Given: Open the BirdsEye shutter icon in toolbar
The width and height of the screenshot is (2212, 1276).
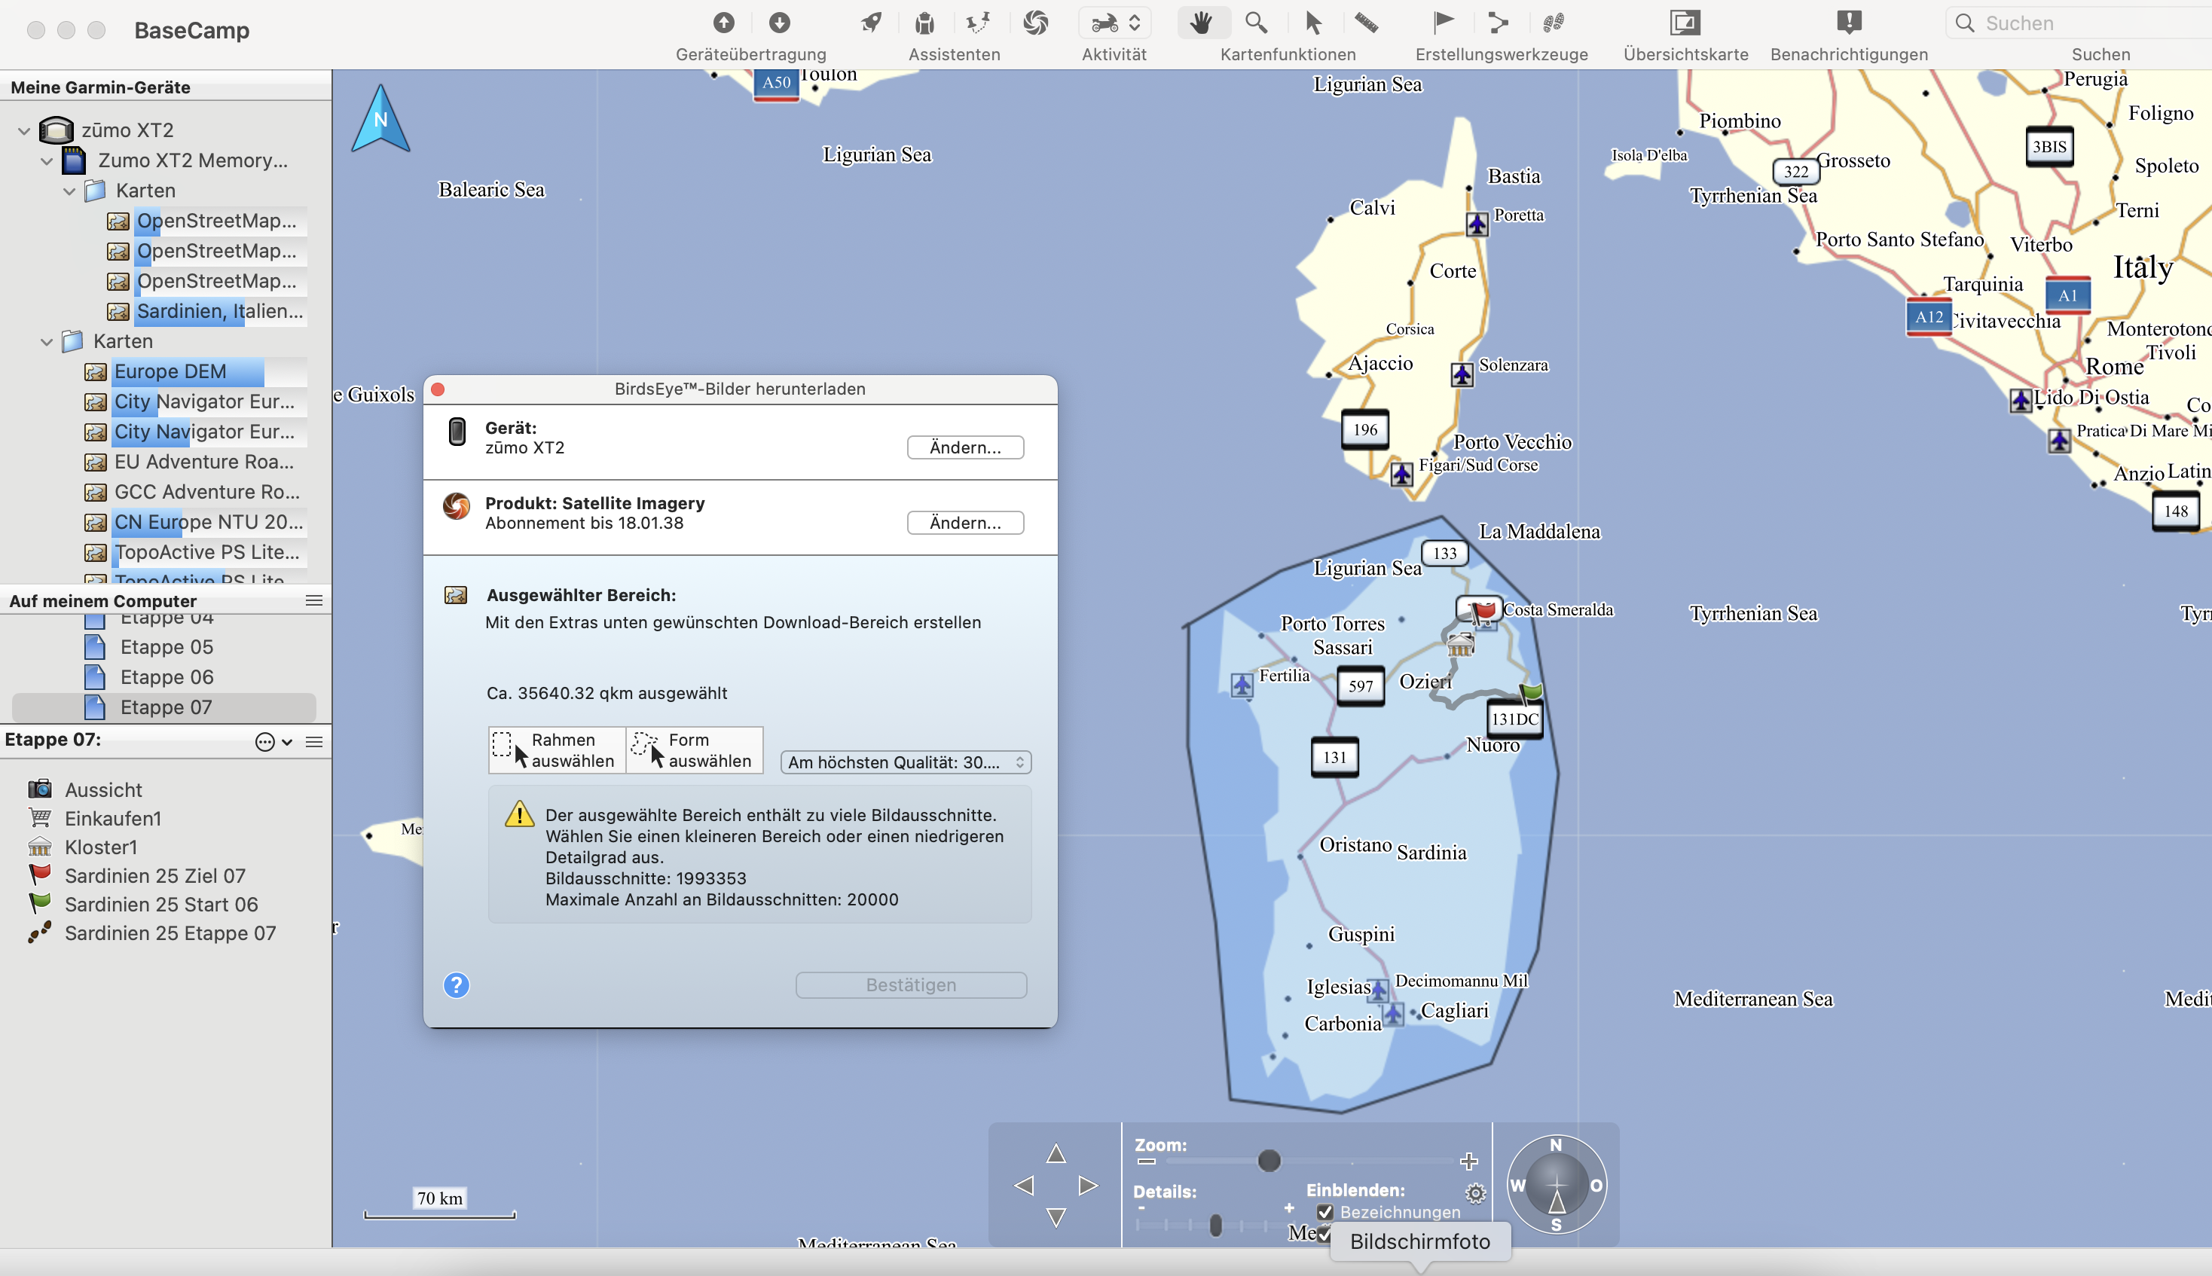Looking at the screenshot, I should click(1035, 23).
